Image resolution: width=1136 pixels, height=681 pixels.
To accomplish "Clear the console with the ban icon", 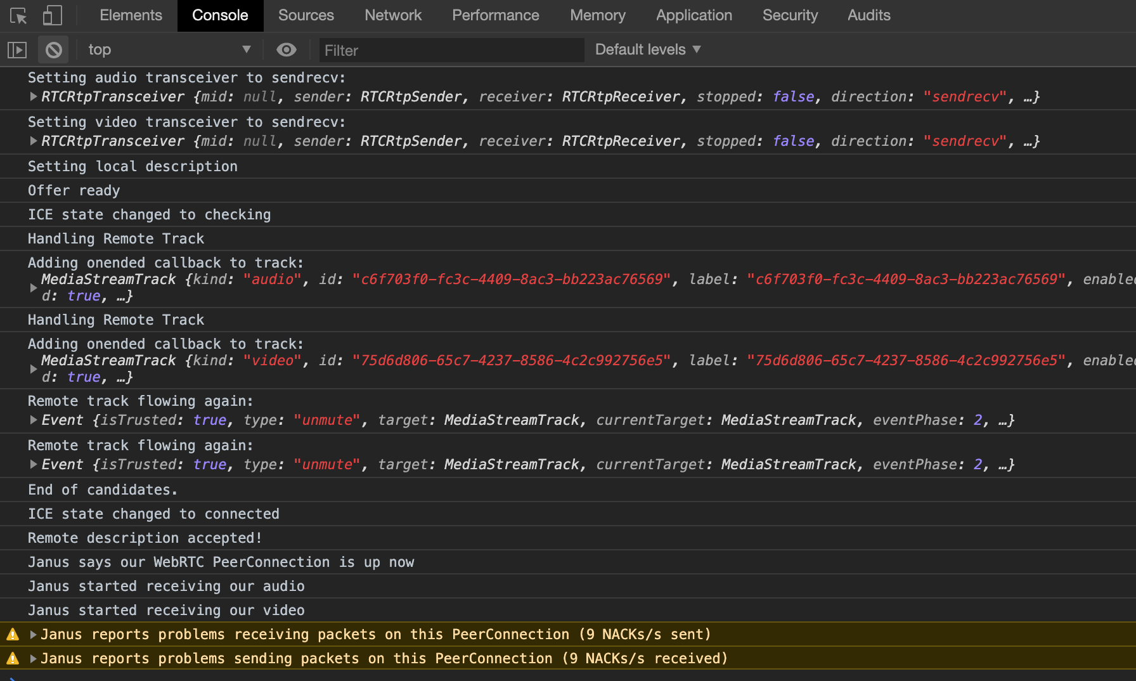I will 54,49.
